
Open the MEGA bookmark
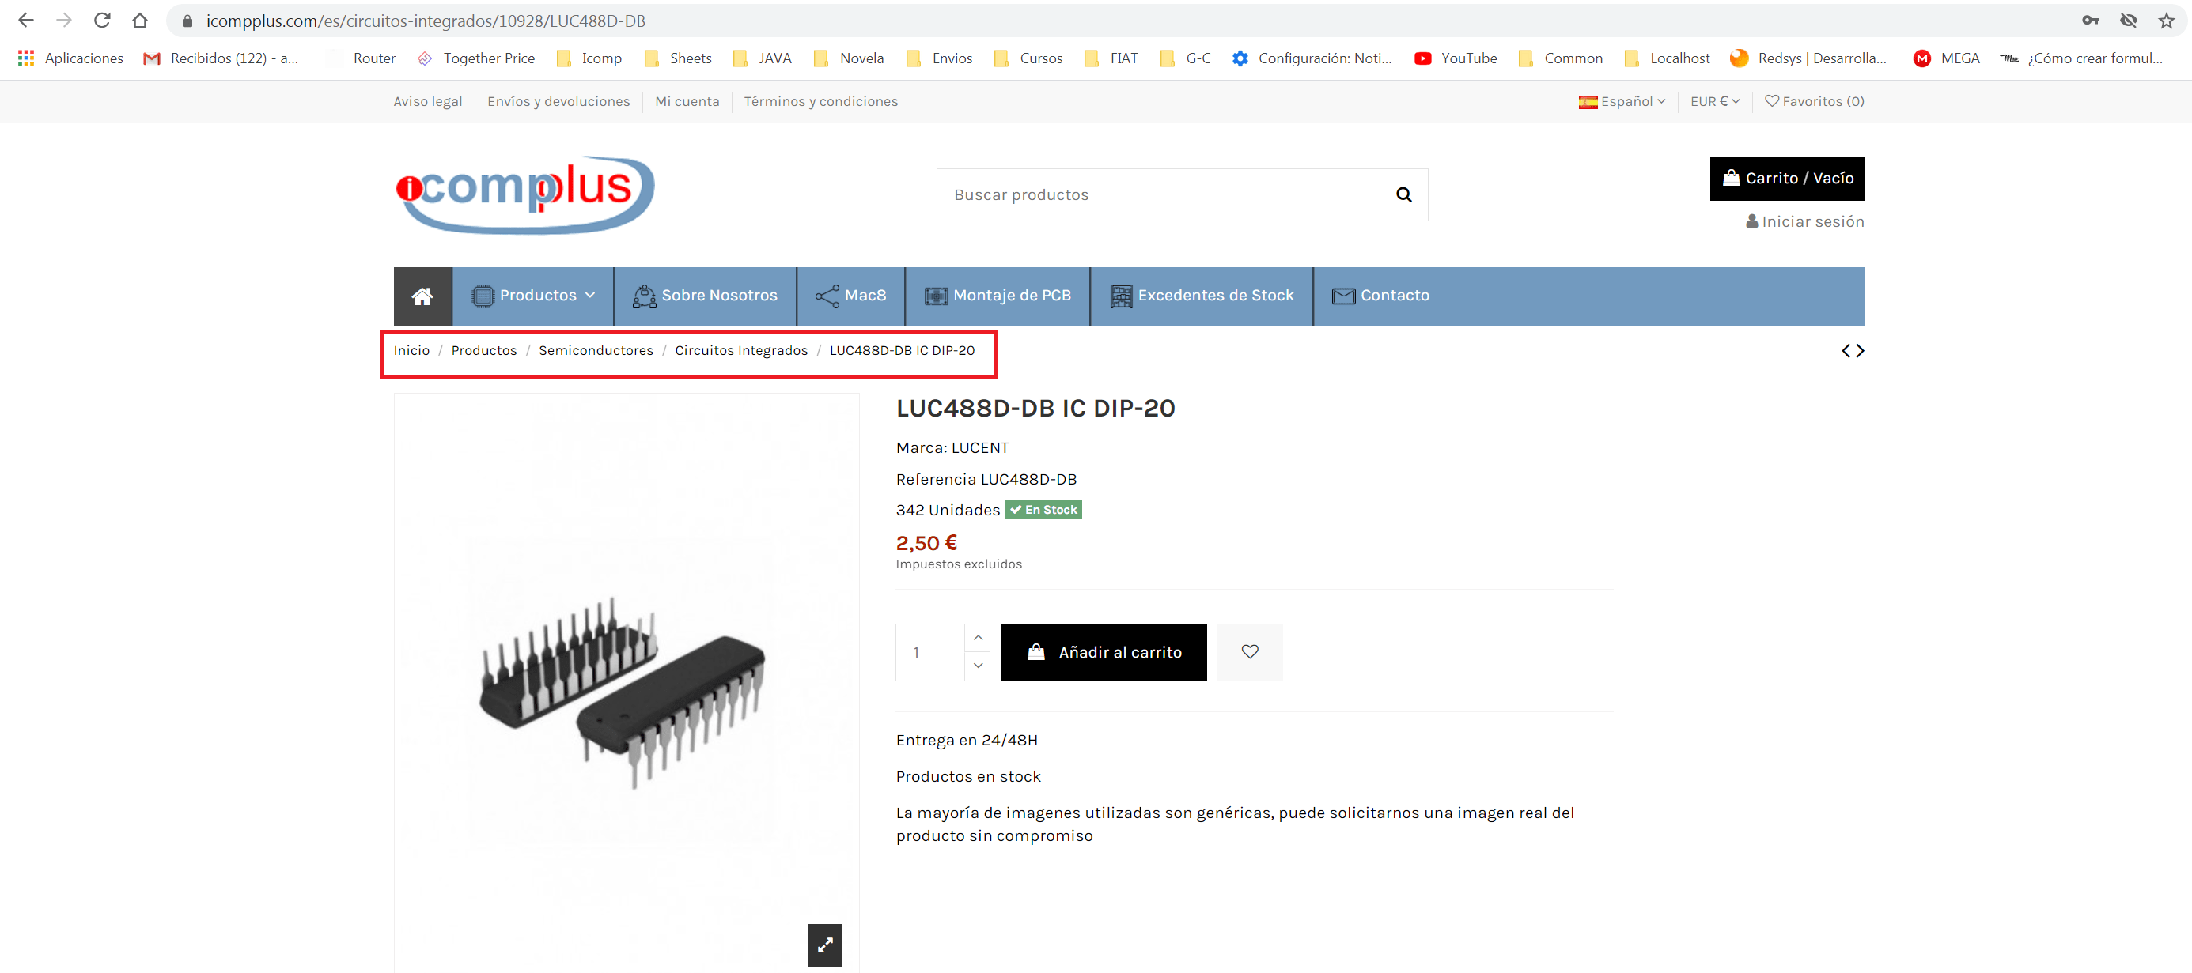[x=1947, y=58]
